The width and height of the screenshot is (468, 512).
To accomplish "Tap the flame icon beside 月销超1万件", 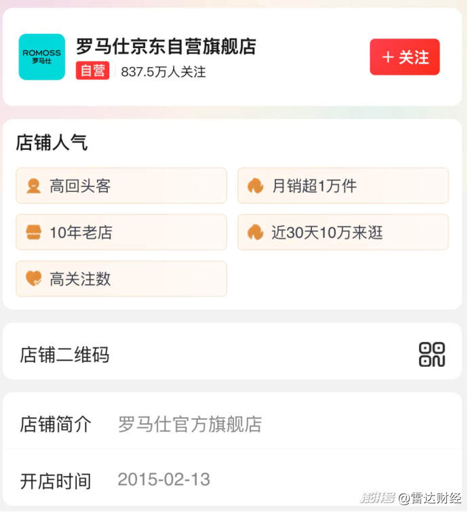I will (x=255, y=186).
